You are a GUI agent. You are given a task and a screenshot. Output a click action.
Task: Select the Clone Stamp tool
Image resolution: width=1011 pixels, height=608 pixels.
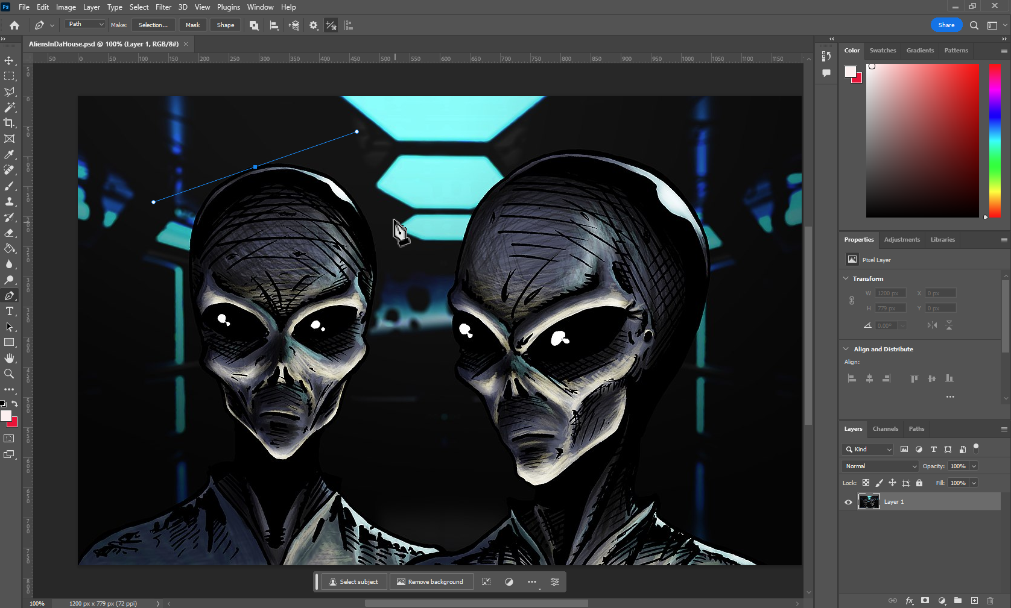[x=9, y=201]
